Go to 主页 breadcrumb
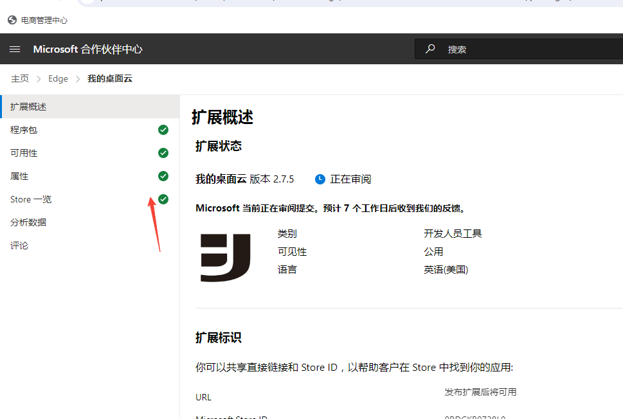Image resolution: width=623 pixels, height=419 pixels. coord(20,78)
